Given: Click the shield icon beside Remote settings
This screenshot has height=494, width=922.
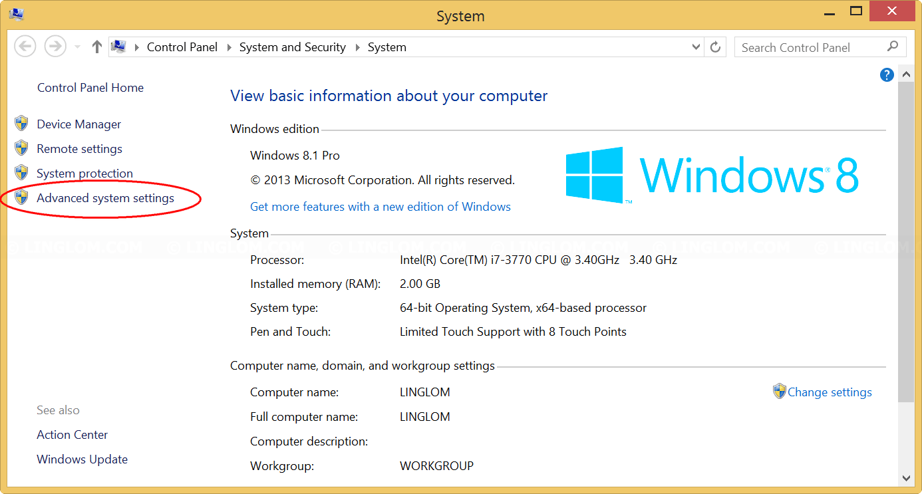Looking at the screenshot, I should 22,148.
